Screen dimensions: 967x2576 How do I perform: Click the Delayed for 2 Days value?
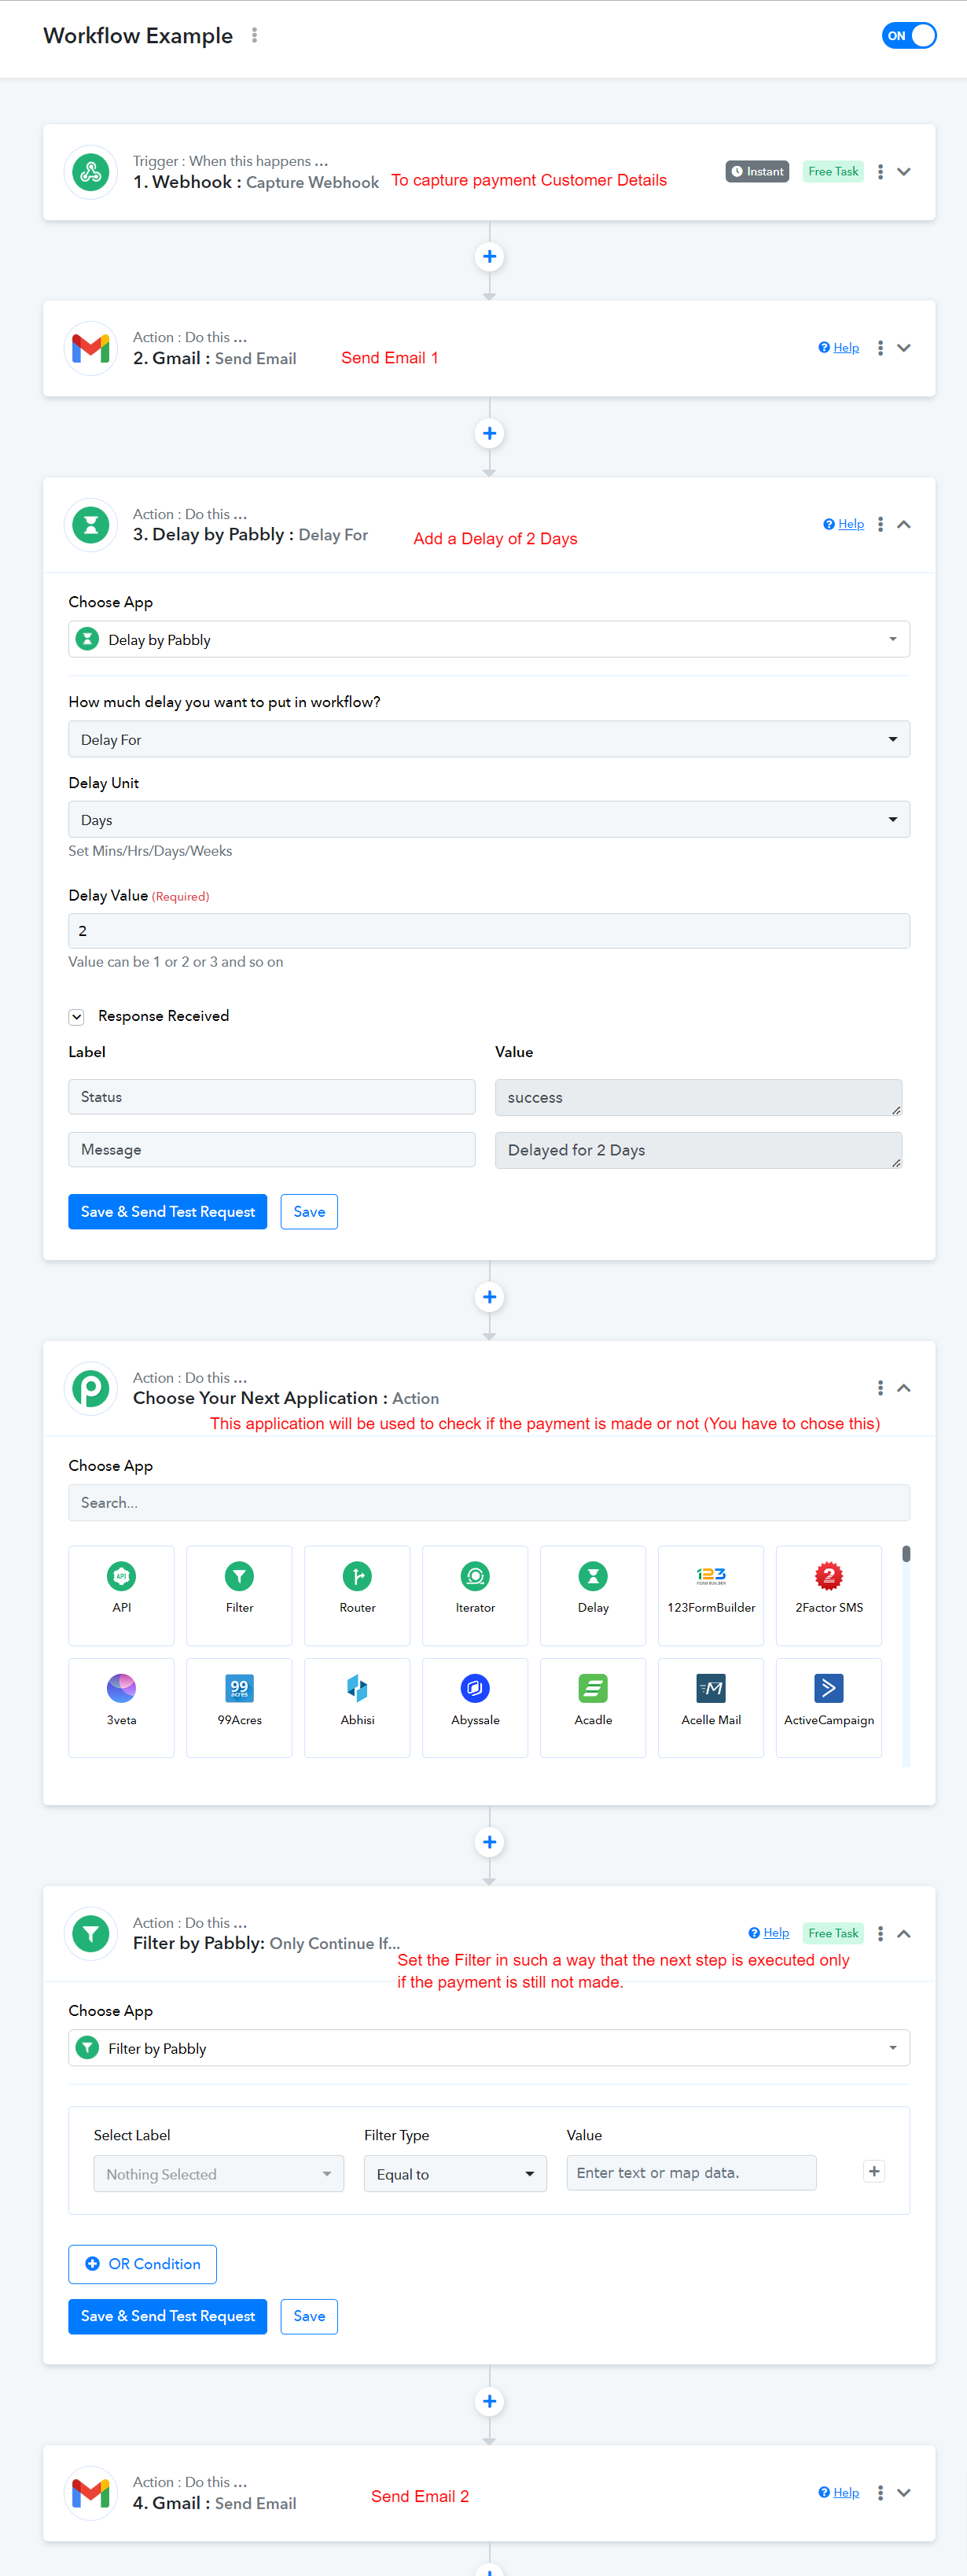[x=699, y=1150]
